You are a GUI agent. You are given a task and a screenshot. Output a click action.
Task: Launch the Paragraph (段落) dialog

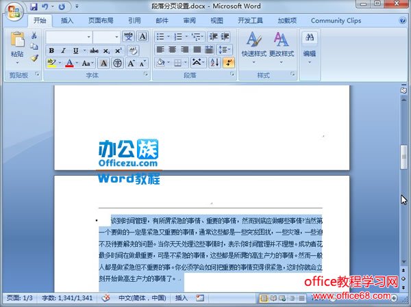[x=232, y=75]
